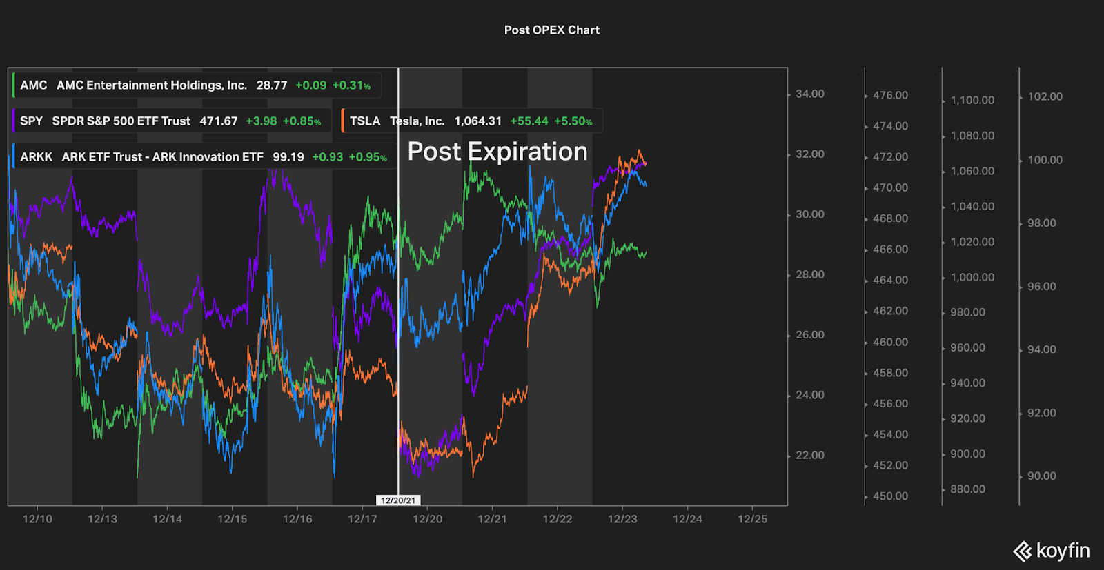Viewport: 1104px width, 570px height.
Task: Open the SPDR S&P 500 ETF Trust legend
Action: point(171,121)
